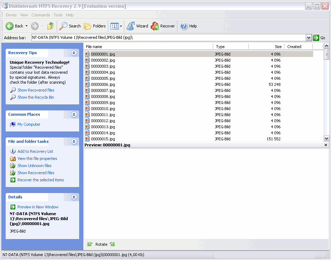Rotate preview left icon
This screenshot has width=331, height=260.
coord(90,244)
